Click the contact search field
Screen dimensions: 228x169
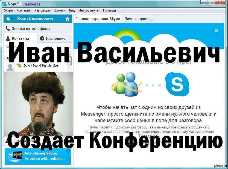click(38, 47)
